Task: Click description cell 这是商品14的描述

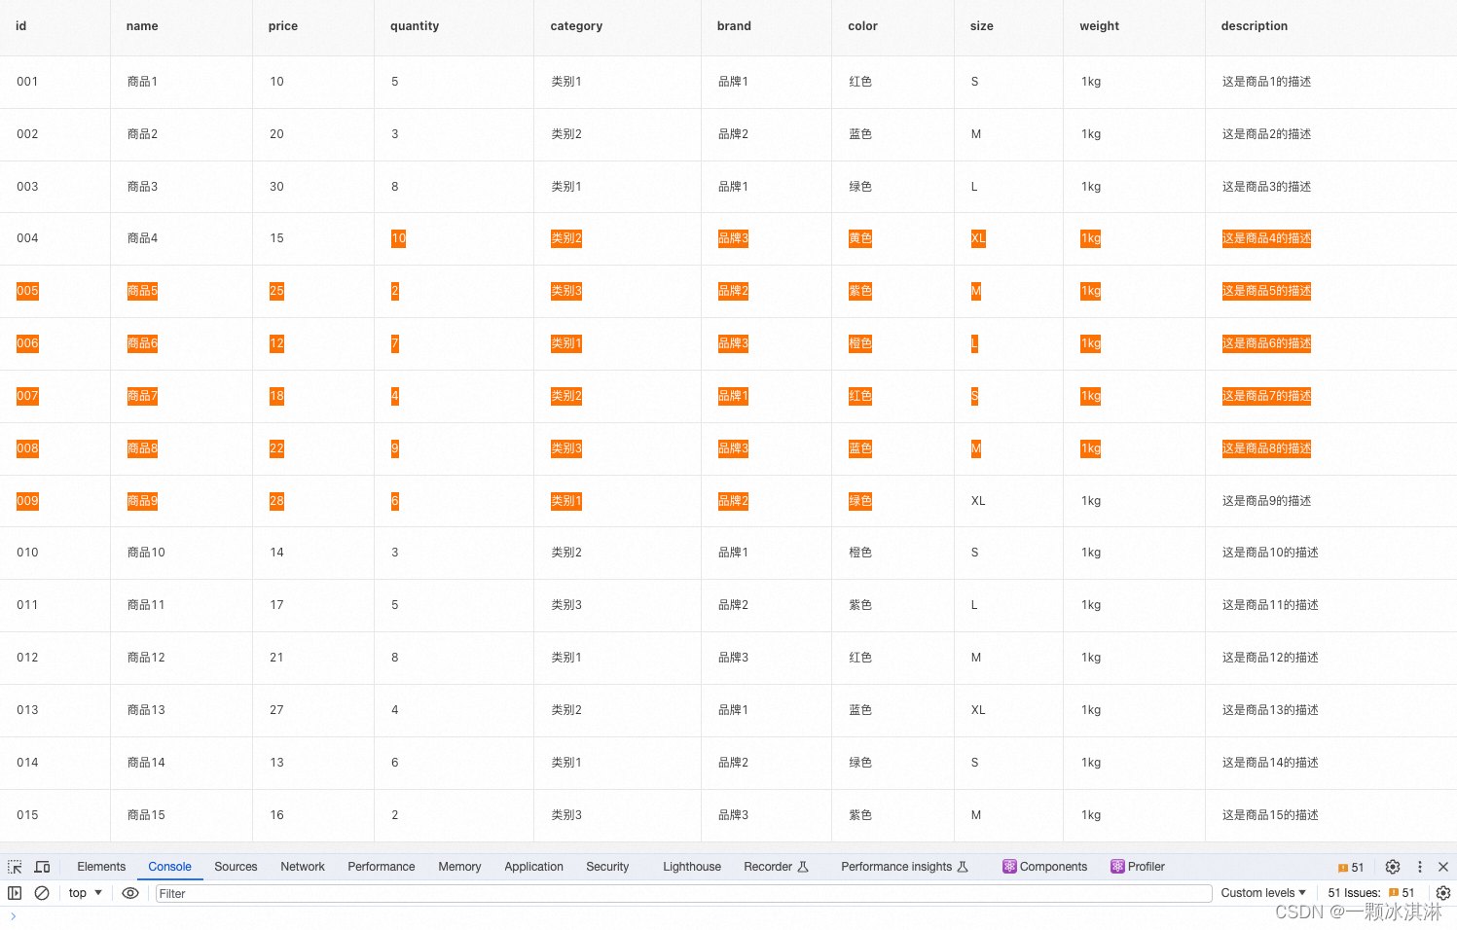Action: 1270,763
